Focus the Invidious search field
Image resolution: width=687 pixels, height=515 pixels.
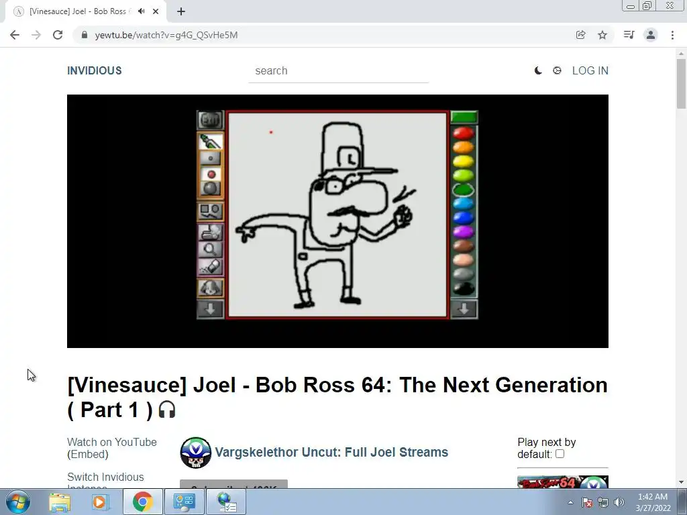338,71
